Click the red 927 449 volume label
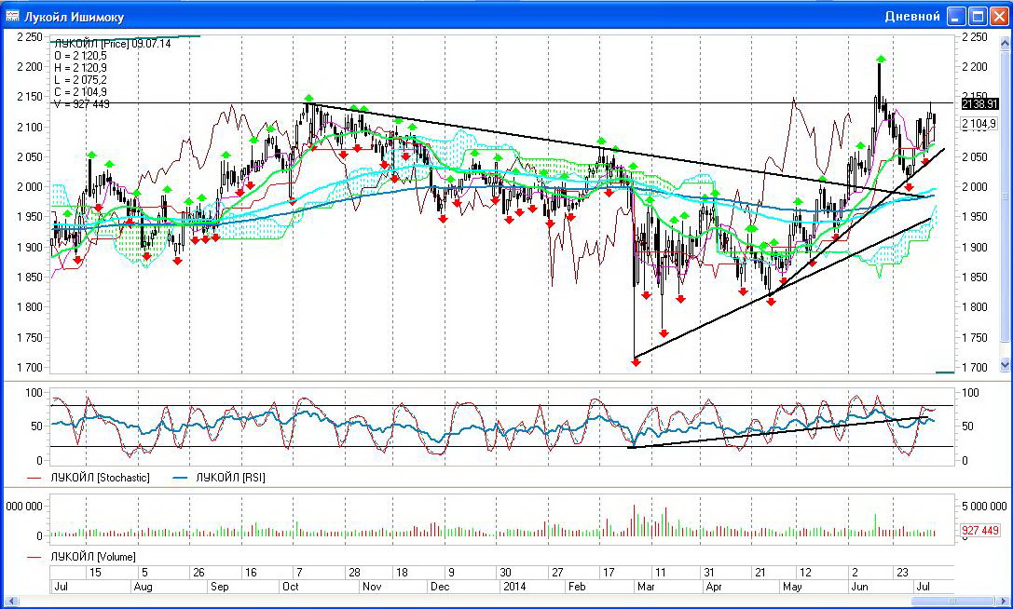Image resolution: width=1013 pixels, height=609 pixels. [x=980, y=530]
